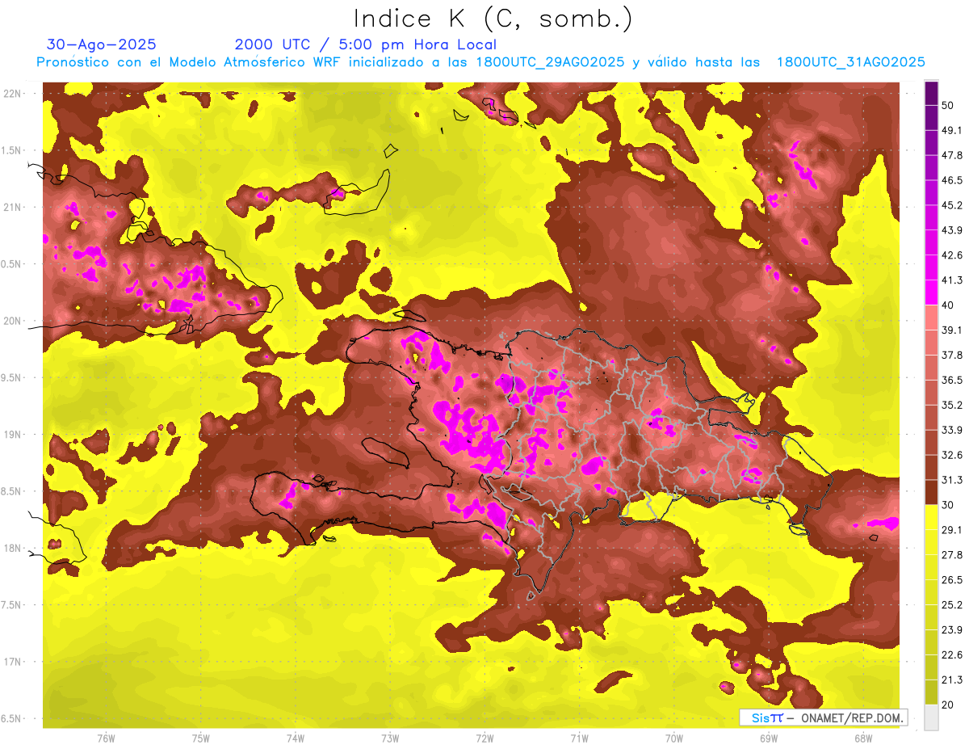Click the "2000 UTC / 5:00 pm Hora Local" text
Screen dimensions: 969x749
[x=366, y=44]
